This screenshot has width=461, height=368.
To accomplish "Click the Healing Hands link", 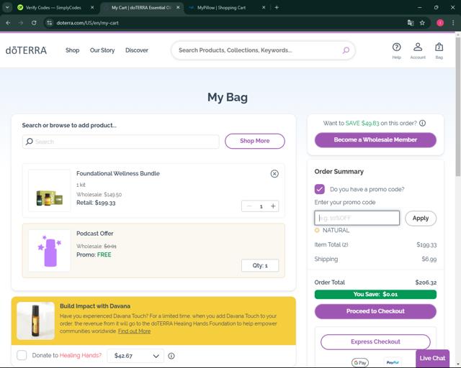I will click(81, 355).
